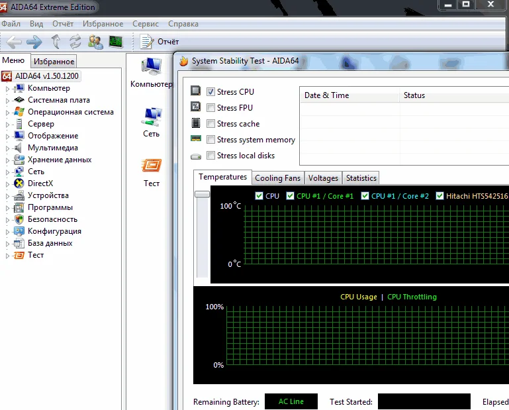
Task: Select the Temperatures tab
Action: 222,177
